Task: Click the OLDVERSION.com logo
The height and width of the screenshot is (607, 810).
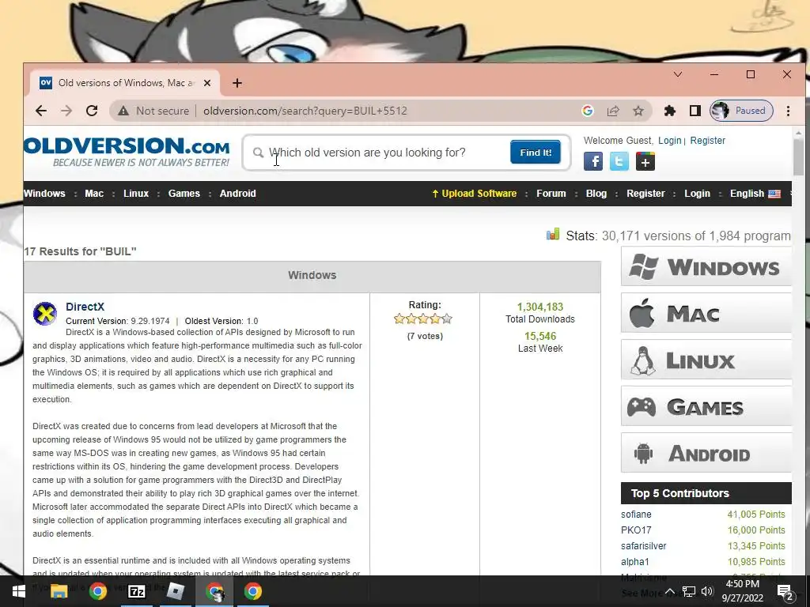Action: click(x=127, y=152)
